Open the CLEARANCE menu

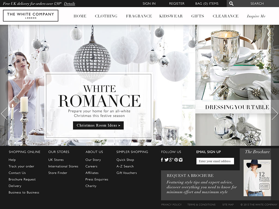(225, 16)
